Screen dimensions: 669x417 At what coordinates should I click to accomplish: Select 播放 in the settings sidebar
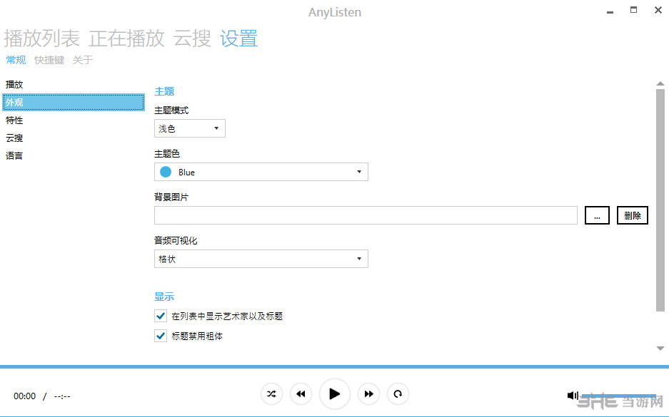(x=74, y=84)
